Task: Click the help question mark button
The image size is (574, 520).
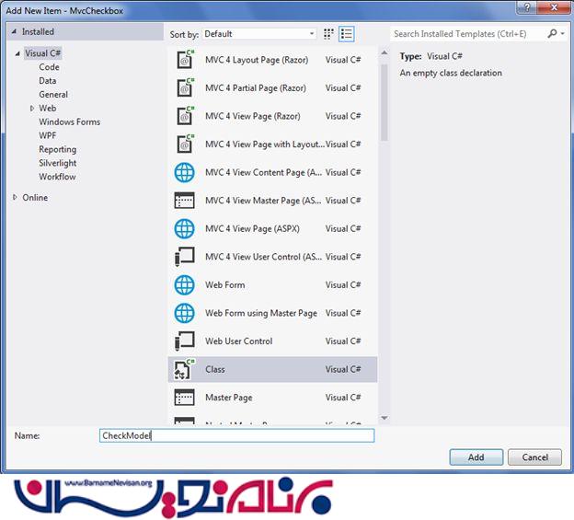Action: coord(527,7)
